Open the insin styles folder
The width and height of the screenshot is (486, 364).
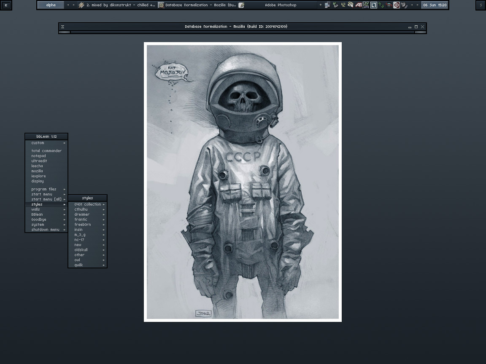tap(88, 230)
